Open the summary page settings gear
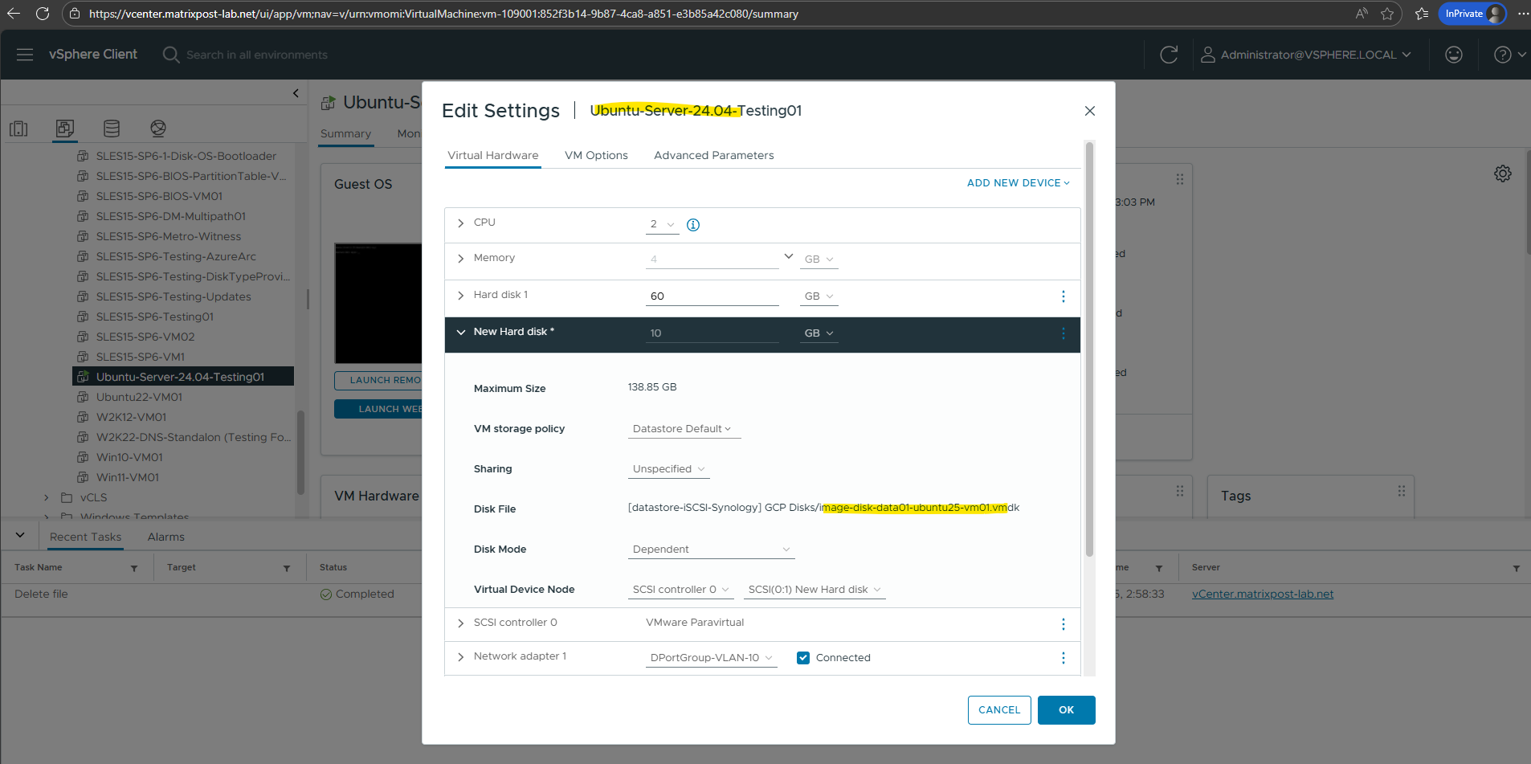Viewport: 1531px width, 764px height. coord(1503,174)
